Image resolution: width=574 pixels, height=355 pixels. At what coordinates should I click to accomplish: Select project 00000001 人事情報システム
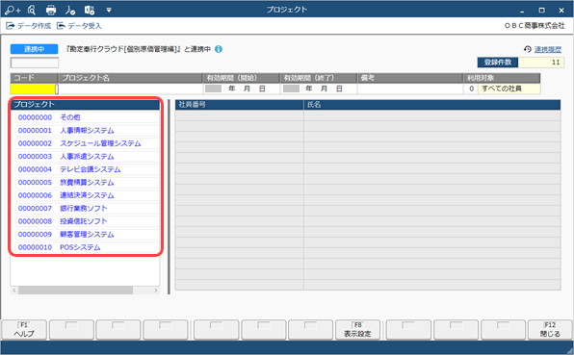coord(87,131)
